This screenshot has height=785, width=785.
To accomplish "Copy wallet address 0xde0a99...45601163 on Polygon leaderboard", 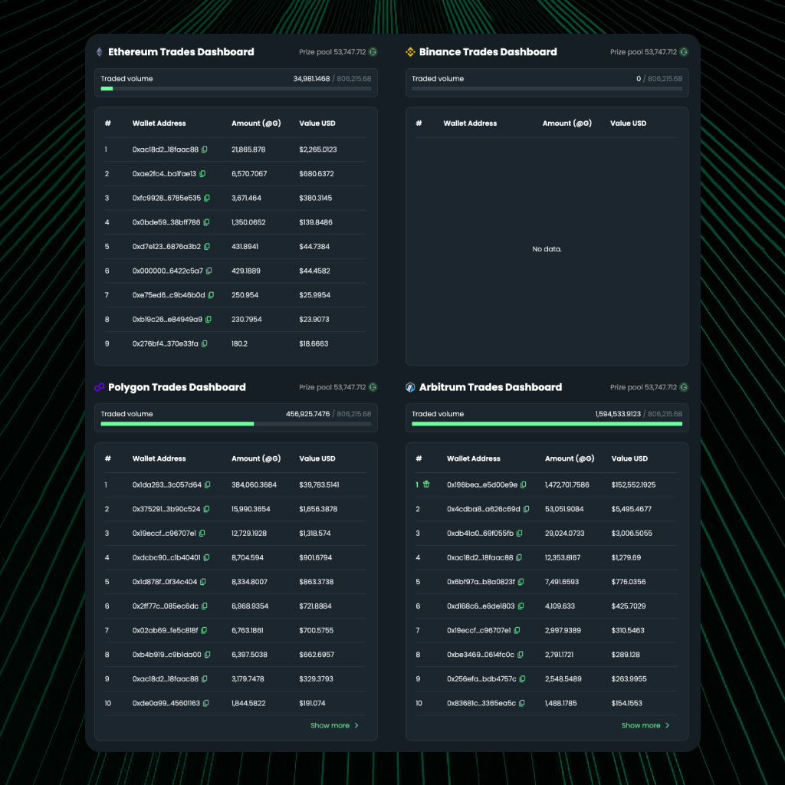I will [204, 703].
